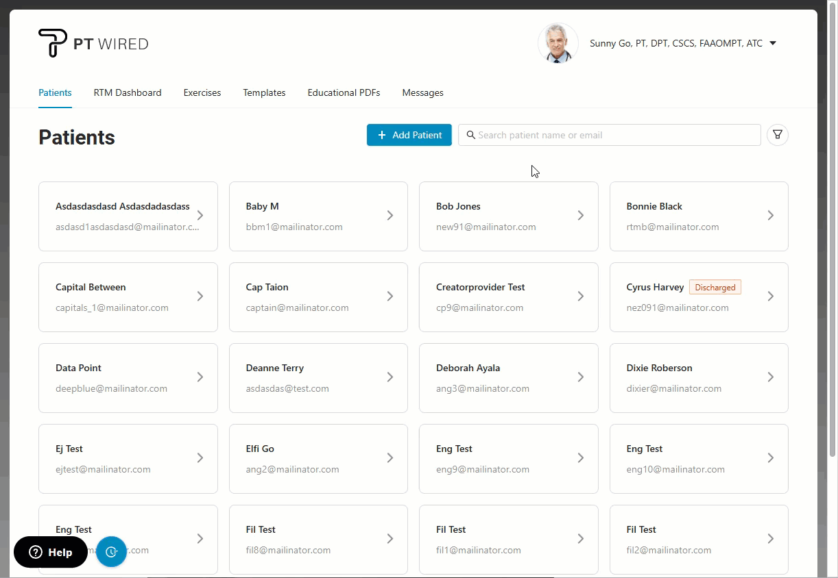Open the filter options funnel icon
Screen dimensions: 838x578
pyautogui.click(x=777, y=135)
